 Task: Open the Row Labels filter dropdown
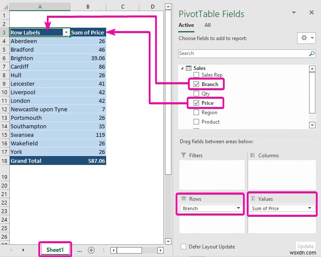click(x=66, y=32)
